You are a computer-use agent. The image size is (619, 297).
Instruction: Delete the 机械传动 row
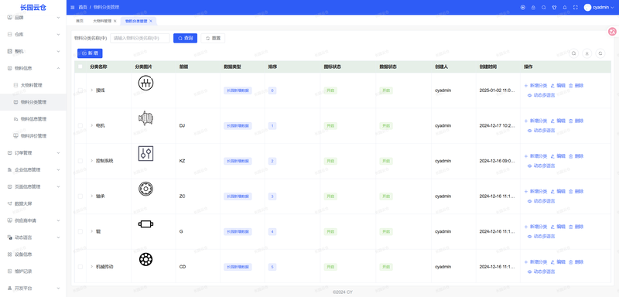coord(576,262)
